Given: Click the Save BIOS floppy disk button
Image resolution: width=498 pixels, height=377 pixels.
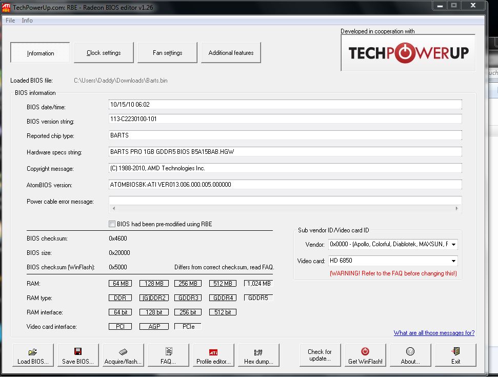Looking at the screenshot, I should click(78, 355).
